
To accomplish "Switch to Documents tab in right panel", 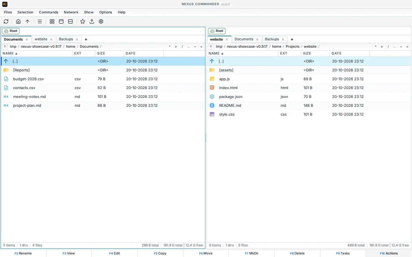I will point(244,39).
